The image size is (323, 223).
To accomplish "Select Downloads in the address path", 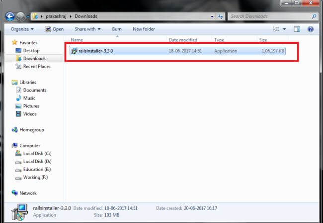I will tap(86, 16).
